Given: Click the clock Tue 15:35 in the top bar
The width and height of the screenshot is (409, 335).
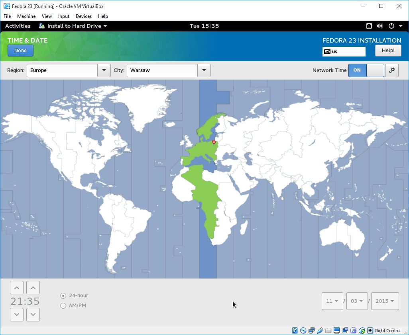Looking at the screenshot, I should pos(204,26).
